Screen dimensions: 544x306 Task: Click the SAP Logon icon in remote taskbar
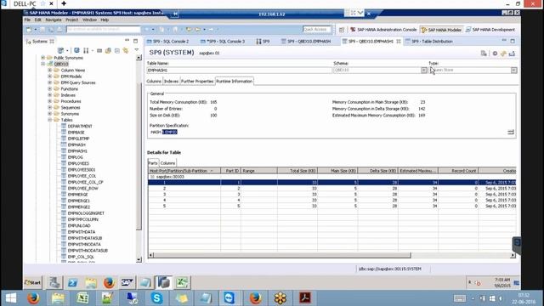coord(127,282)
